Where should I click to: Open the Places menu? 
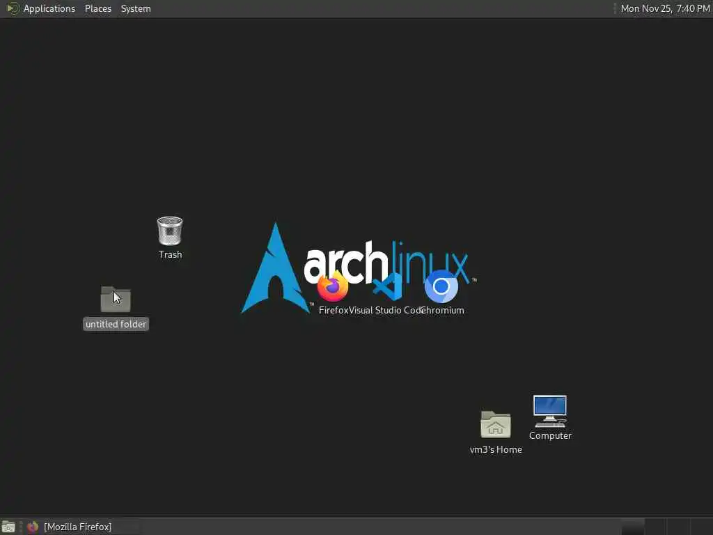[97, 8]
